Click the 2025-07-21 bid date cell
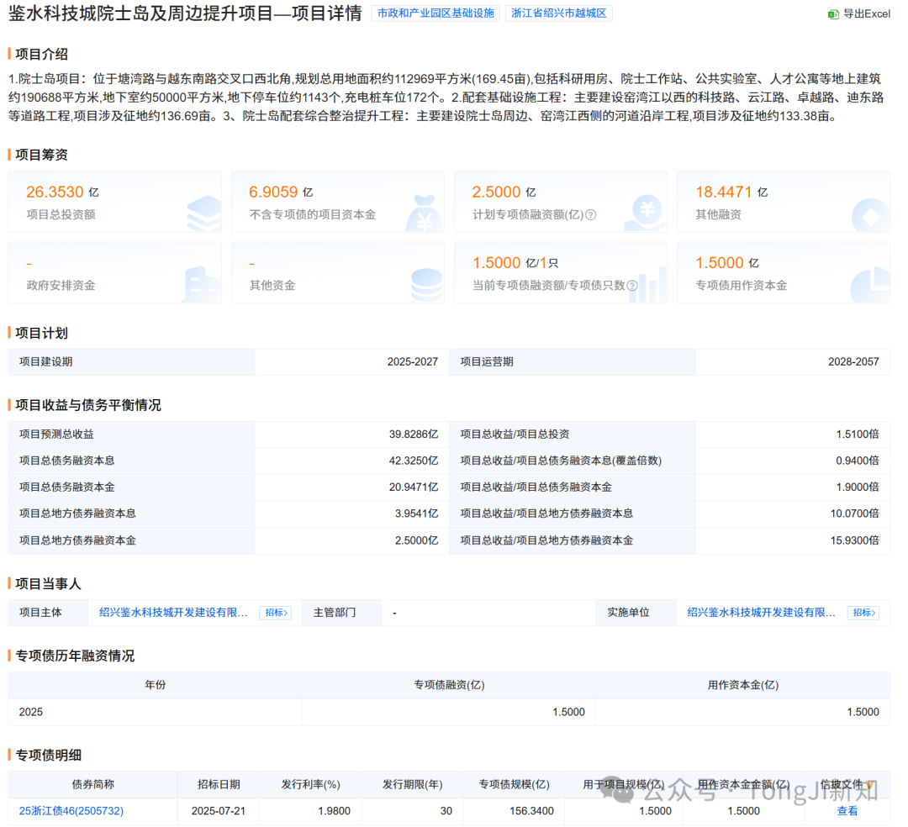 (219, 811)
